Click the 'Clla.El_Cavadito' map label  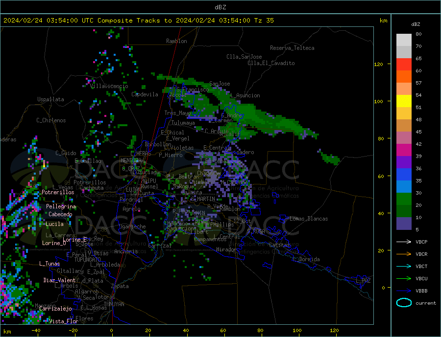tap(271, 63)
